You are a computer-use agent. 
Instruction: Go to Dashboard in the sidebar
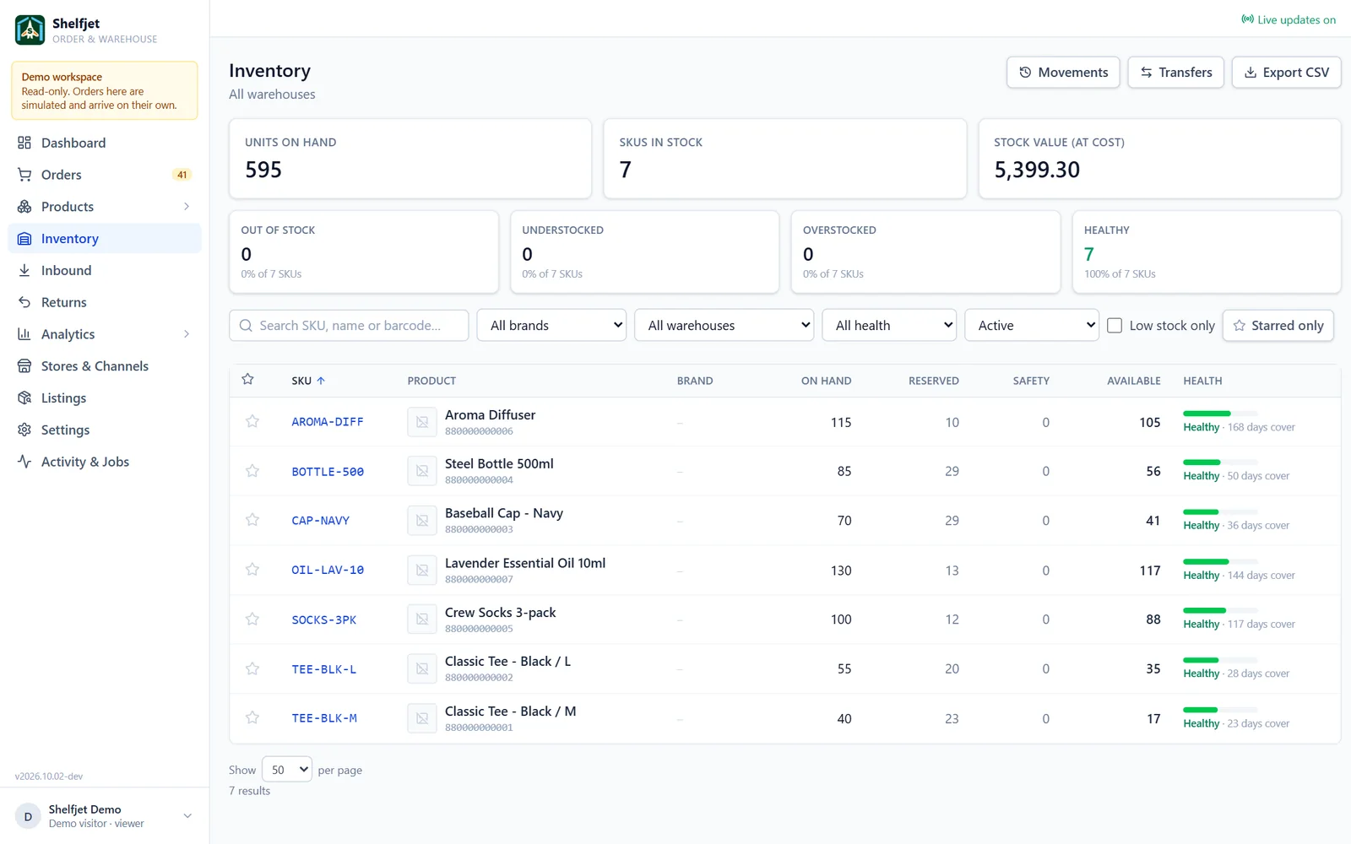click(105, 143)
